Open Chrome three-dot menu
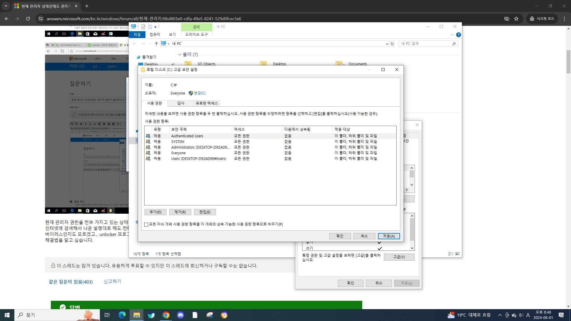The width and height of the screenshot is (571, 321). 564,18
